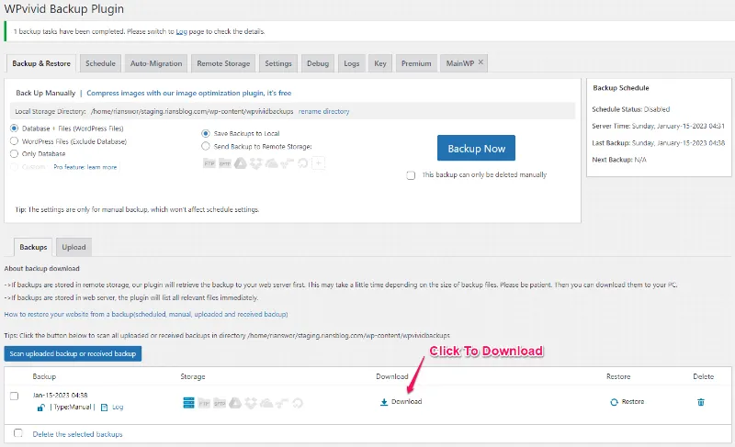The image size is (735, 447).
Task: Click the Backup column header
Action: coord(44,376)
